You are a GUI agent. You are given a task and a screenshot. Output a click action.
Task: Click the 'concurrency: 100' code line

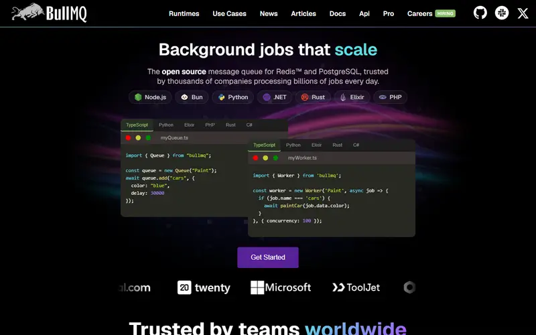pyautogui.click(x=287, y=221)
